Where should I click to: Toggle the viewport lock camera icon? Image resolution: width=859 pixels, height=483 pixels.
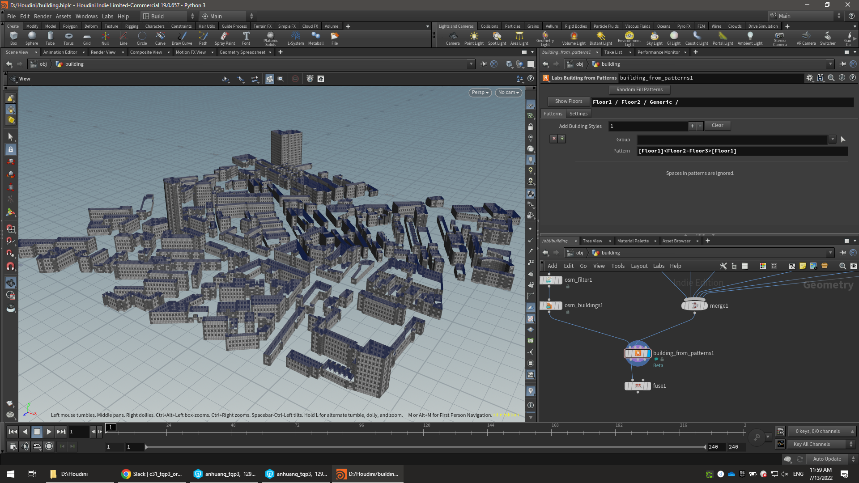531,127
